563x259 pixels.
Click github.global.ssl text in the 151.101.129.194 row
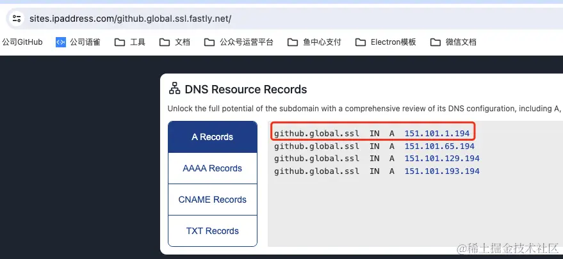point(316,159)
